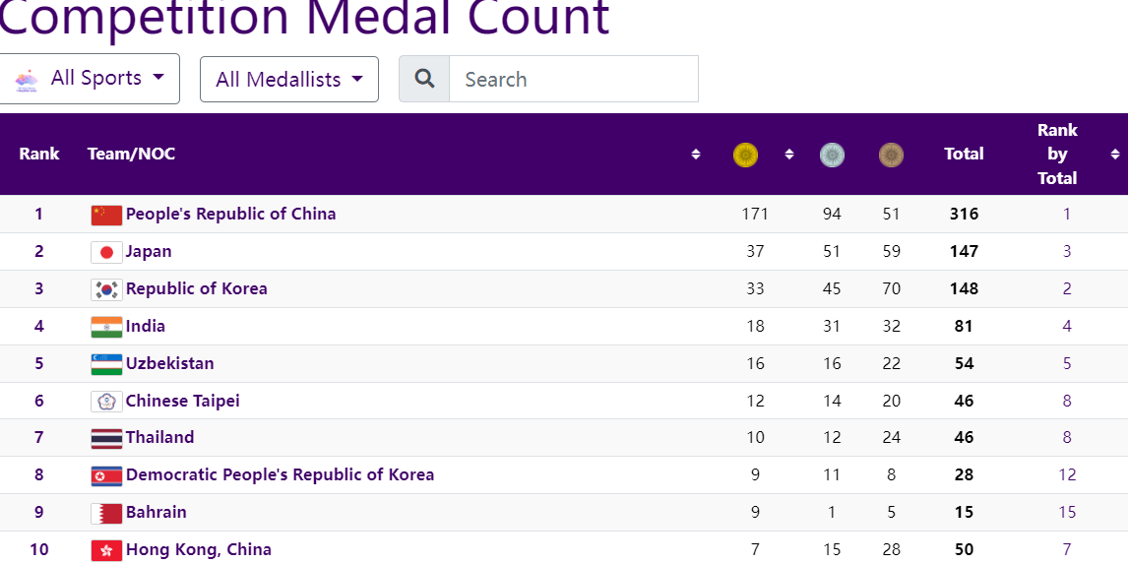This screenshot has width=1130, height=564.
Task: Click the silver medal column icon
Action: click(x=832, y=155)
